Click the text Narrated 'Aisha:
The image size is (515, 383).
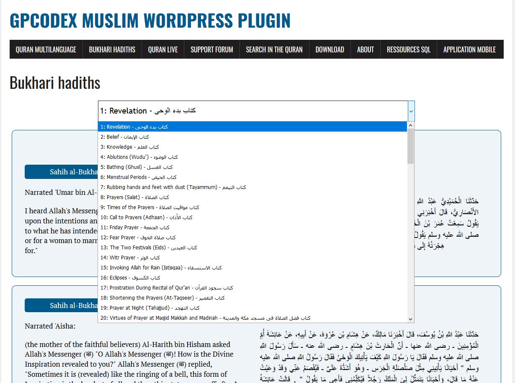[x=50, y=326]
